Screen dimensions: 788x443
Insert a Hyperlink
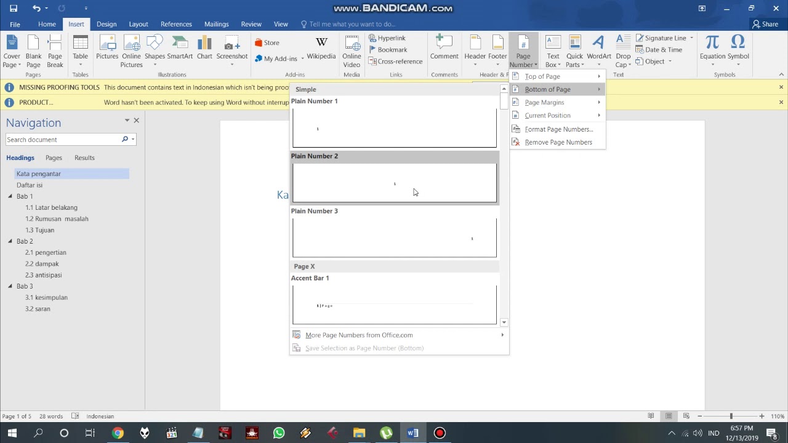coord(387,38)
